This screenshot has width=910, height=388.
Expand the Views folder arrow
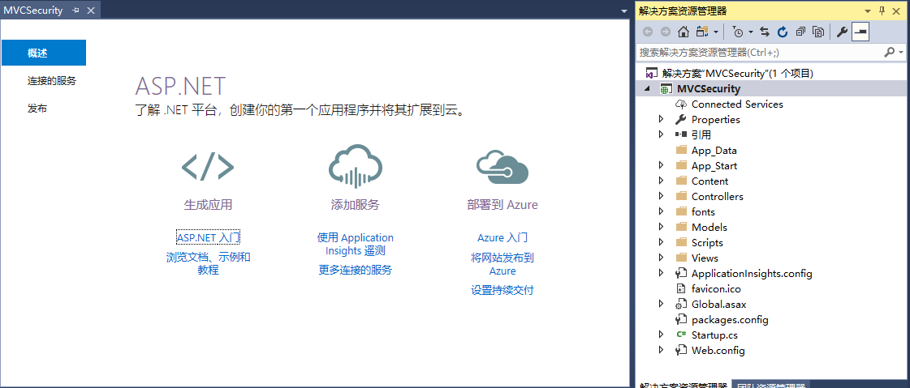click(662, 258)
